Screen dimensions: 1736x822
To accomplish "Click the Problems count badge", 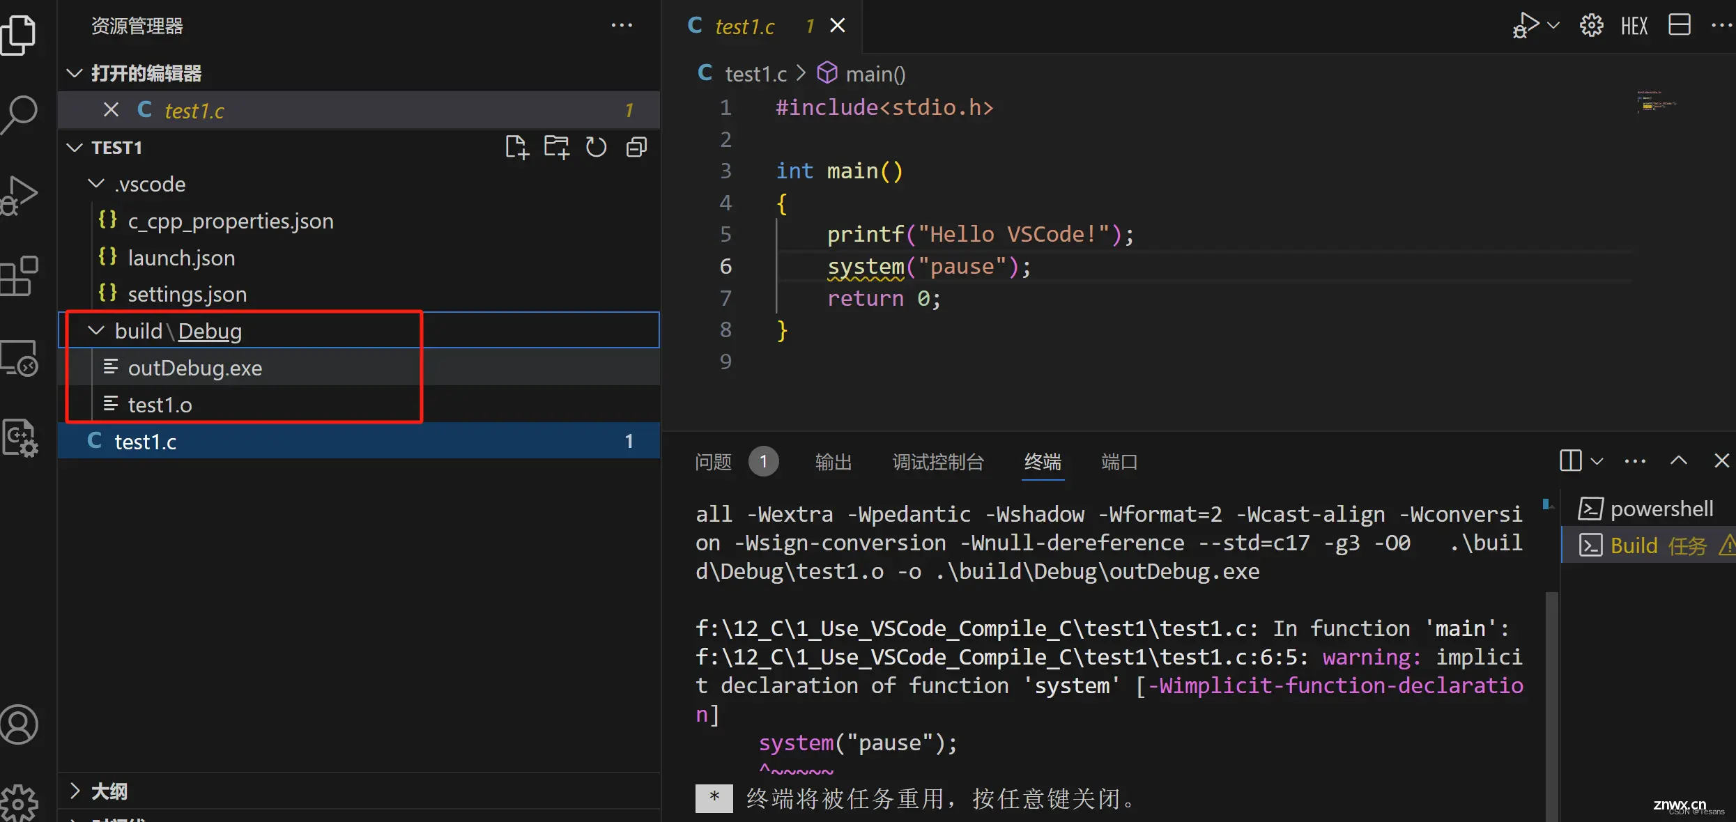I will click(x=764, y=461).
